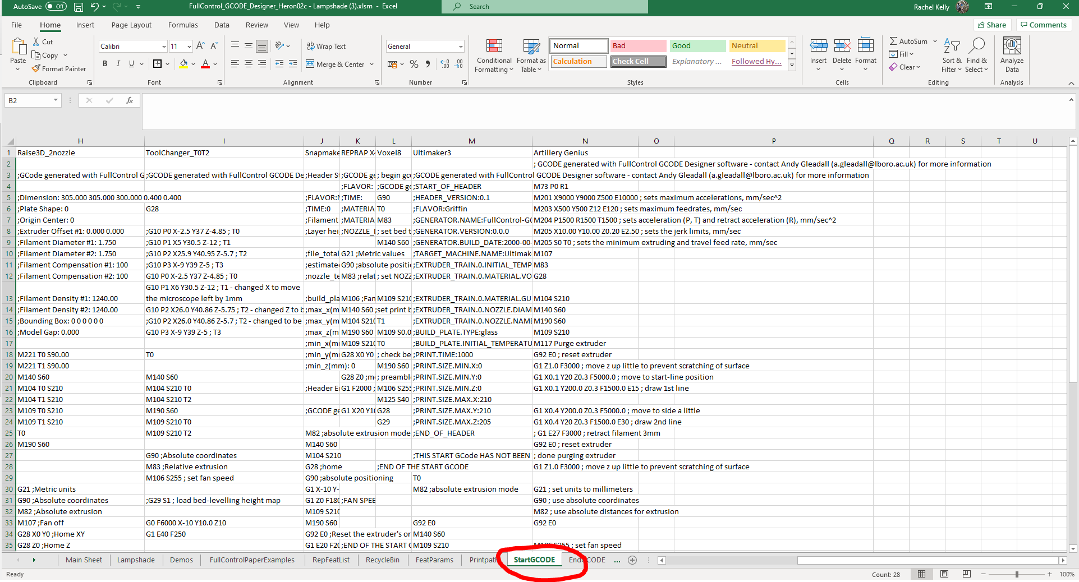Open the Formulas ribbon tab
The image size is (1079, 582).
[x=183, y=25]
